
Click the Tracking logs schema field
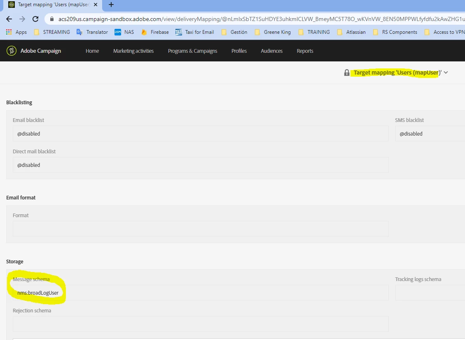point(430,293)
